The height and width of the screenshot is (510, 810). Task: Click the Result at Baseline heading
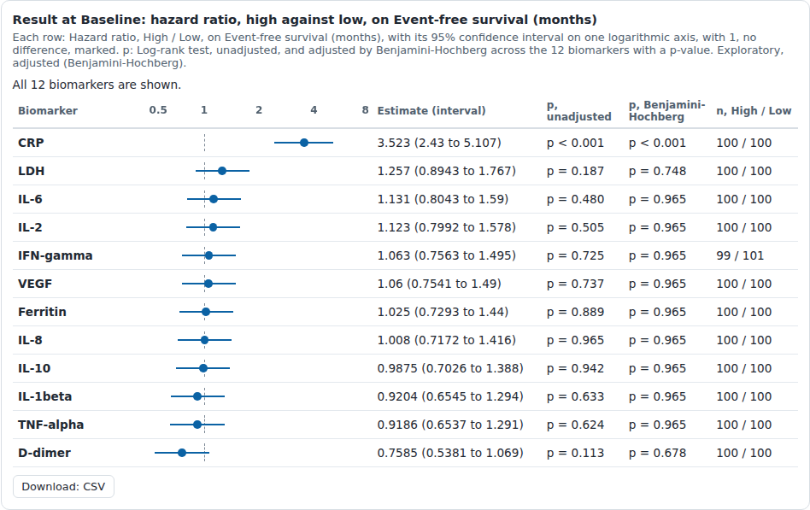click(x=304, y=20)
